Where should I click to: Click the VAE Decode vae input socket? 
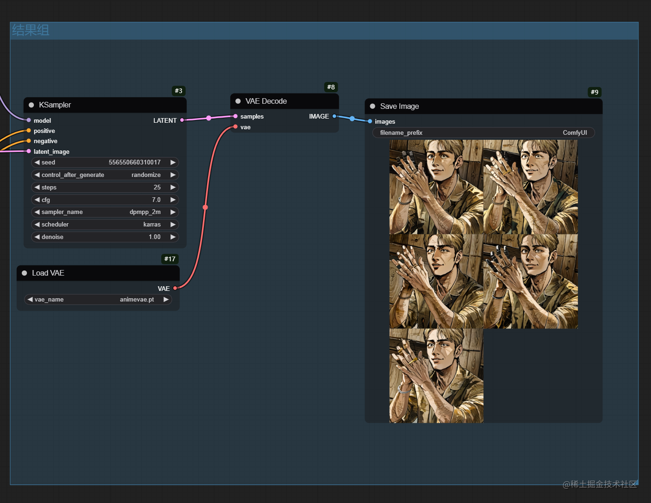(x=235, y=127)
